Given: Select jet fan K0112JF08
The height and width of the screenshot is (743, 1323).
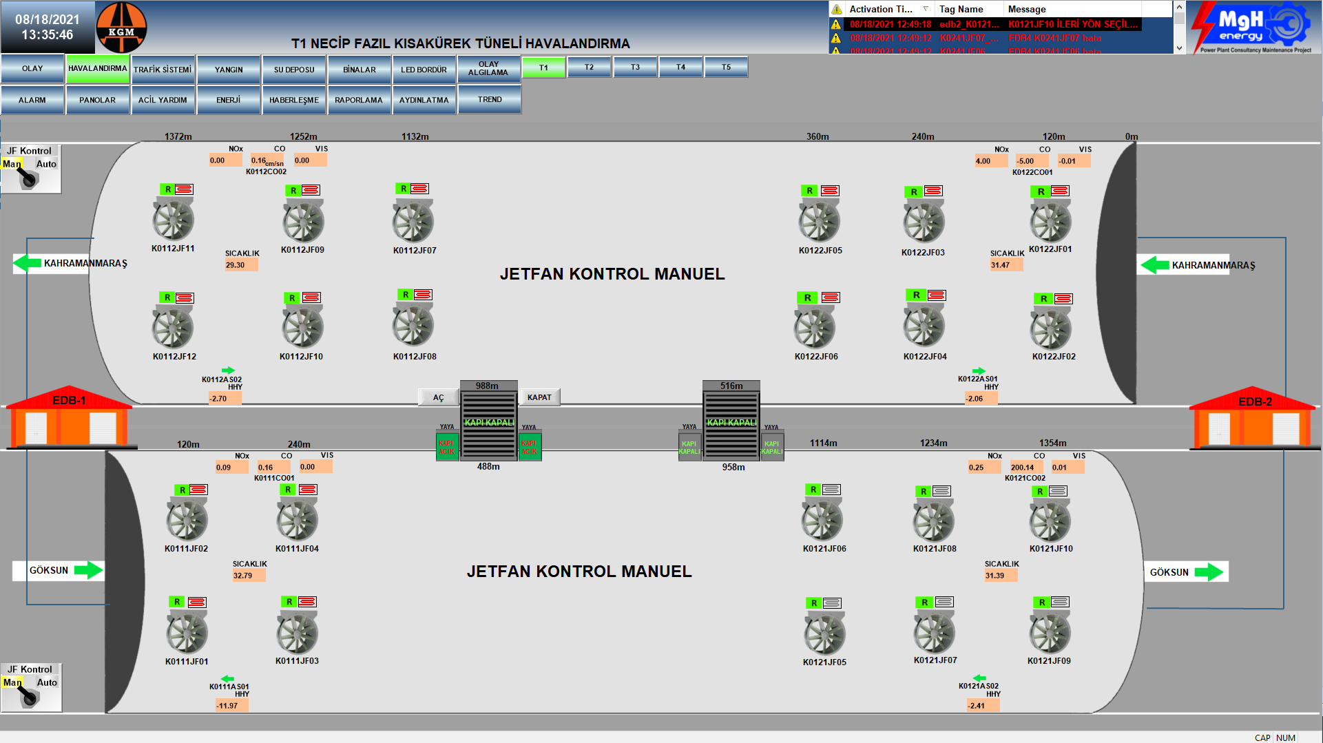Looking at the screenshot, I should tap(413, 326).
